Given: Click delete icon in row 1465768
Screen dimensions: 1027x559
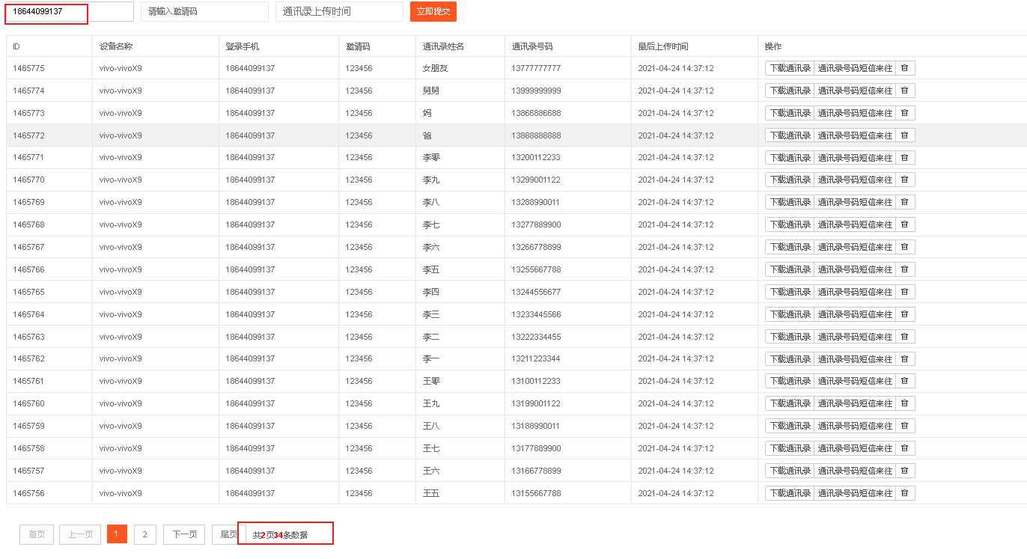Looking at the screenshot, I should pyautogui.click(x=905, y=224).
